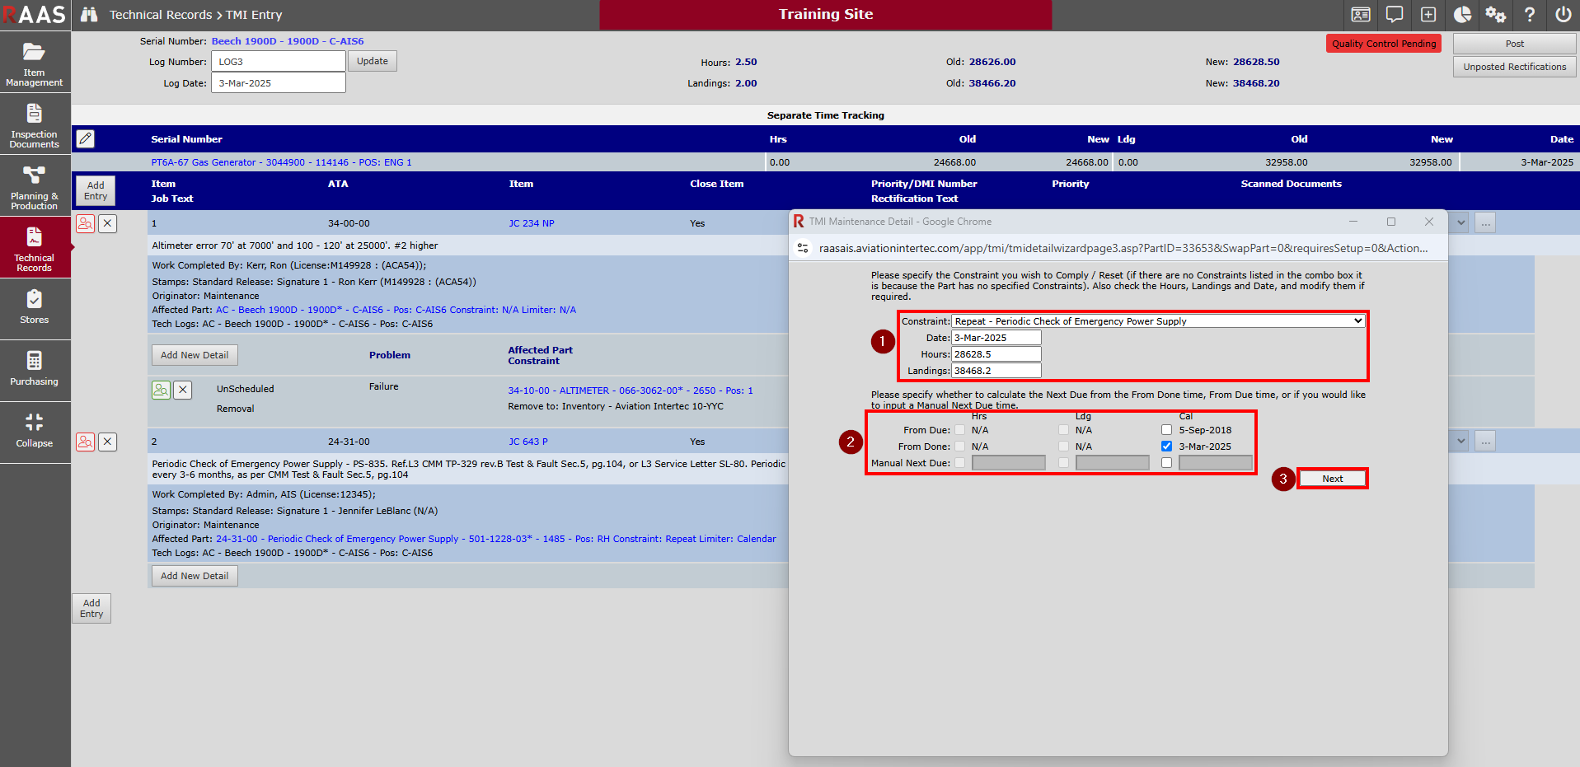
Task: Open the Stores module
Action: pos(35,306)
